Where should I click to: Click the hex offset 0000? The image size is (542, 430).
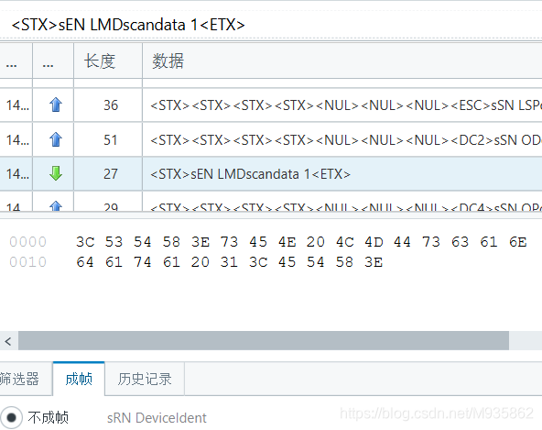pyautogui.click(x=28, y=242)
